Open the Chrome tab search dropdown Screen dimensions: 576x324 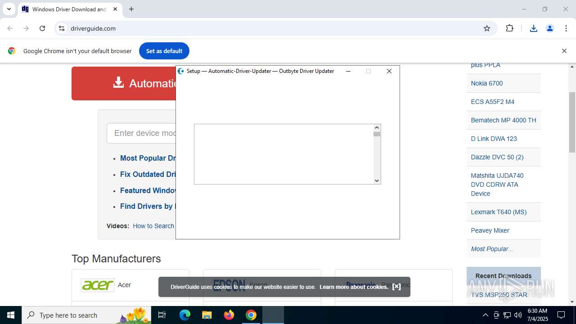[x=9, y=9]
